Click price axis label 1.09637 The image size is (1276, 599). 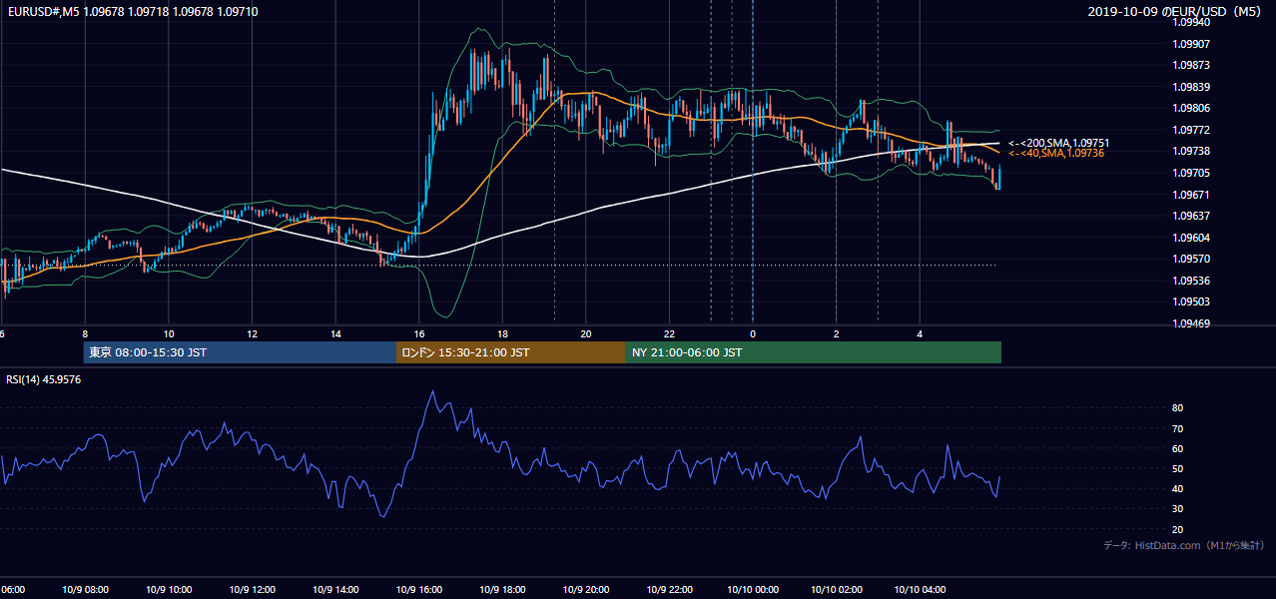click(x=1191, y=216)
